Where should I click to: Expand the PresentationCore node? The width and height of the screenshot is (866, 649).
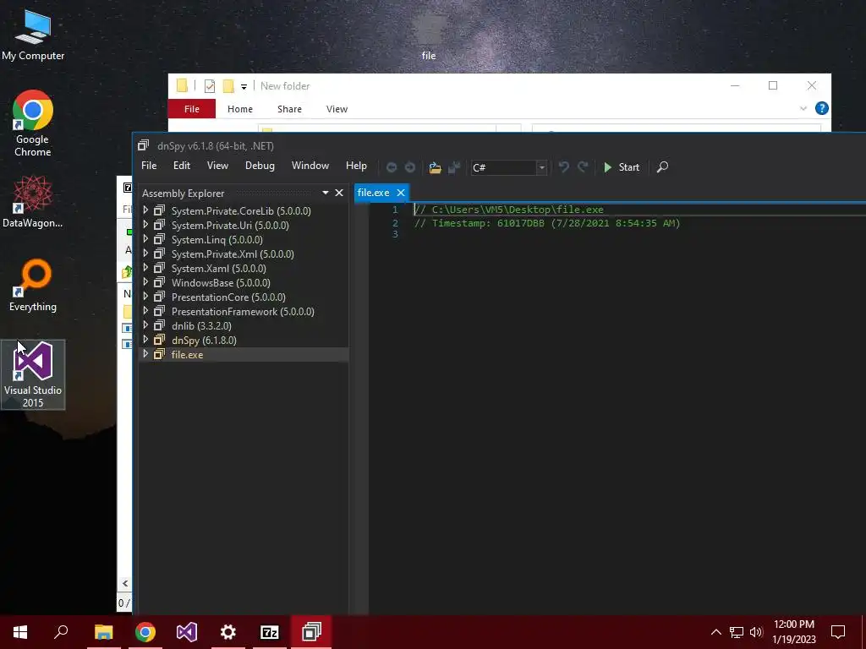[x=145, y=297]
